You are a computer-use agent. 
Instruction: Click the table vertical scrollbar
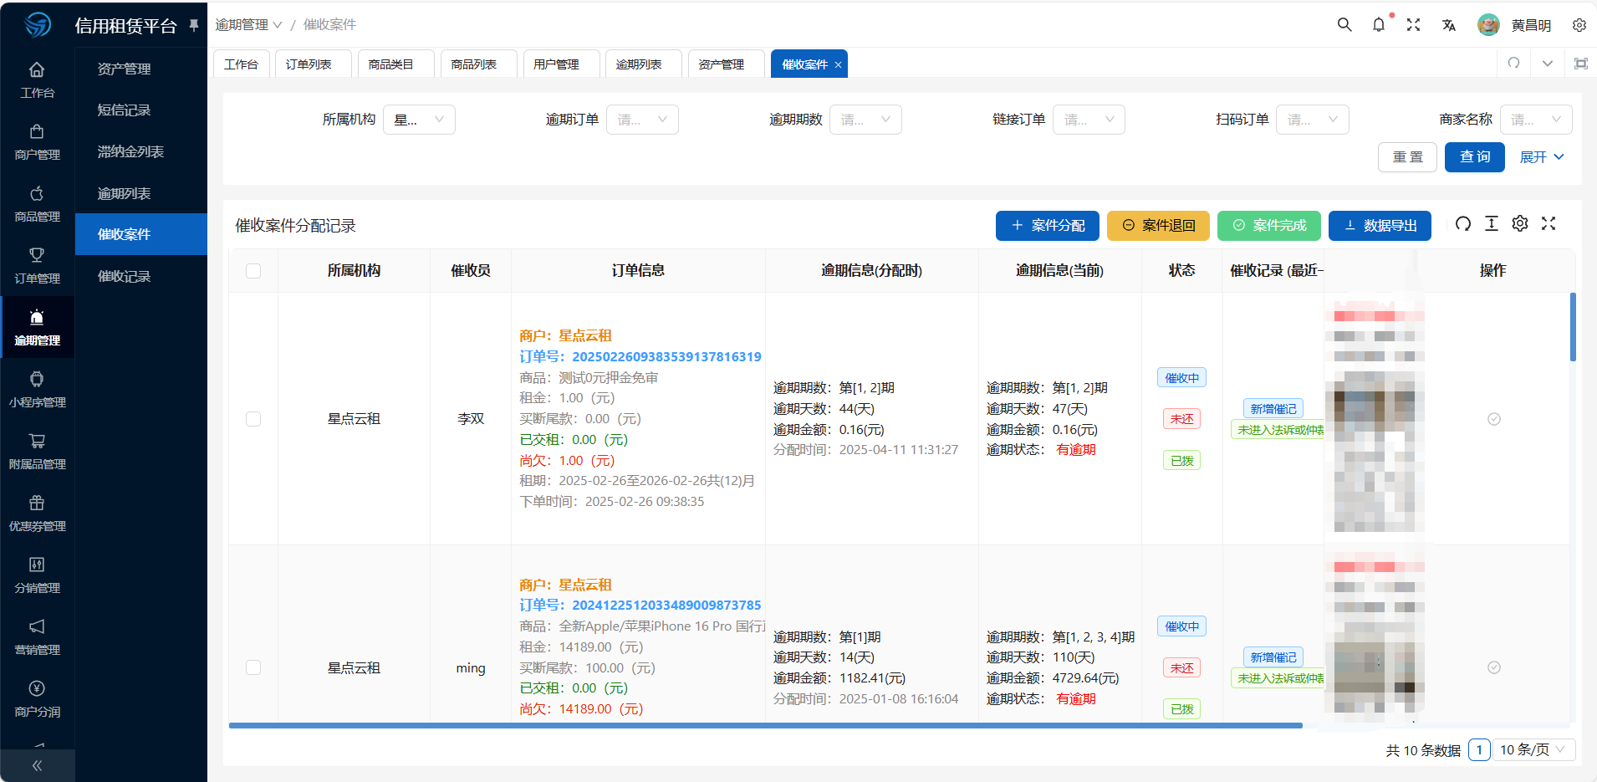click(1573, 326)
